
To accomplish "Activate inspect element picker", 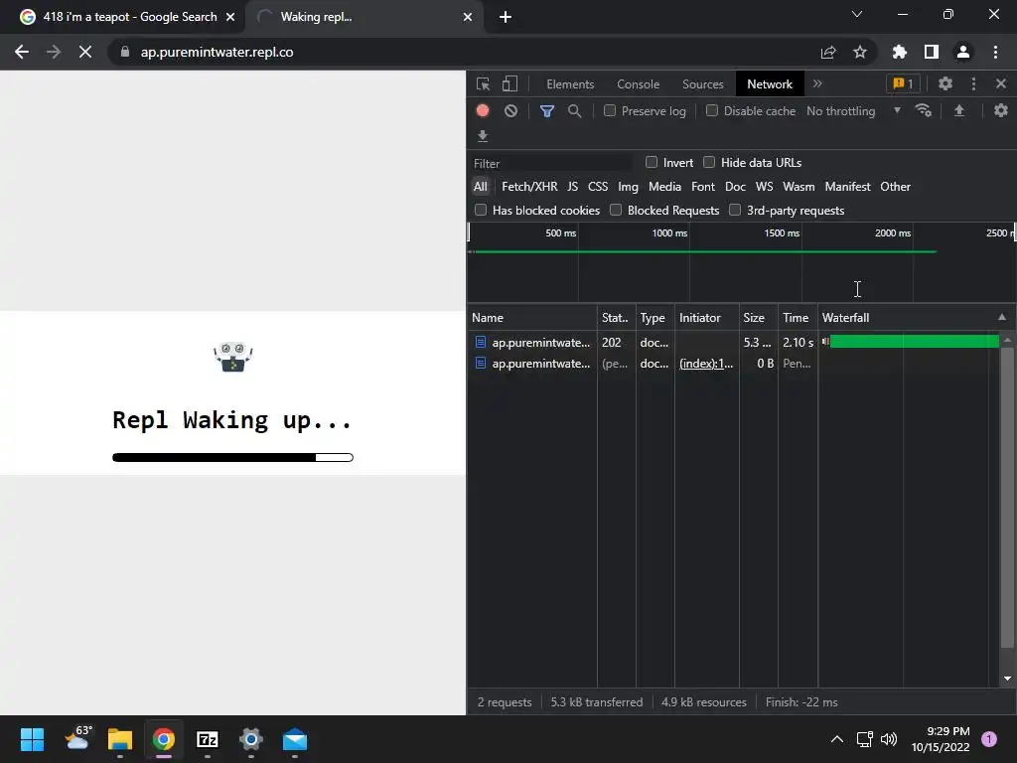I will click(x=484, y=83).
